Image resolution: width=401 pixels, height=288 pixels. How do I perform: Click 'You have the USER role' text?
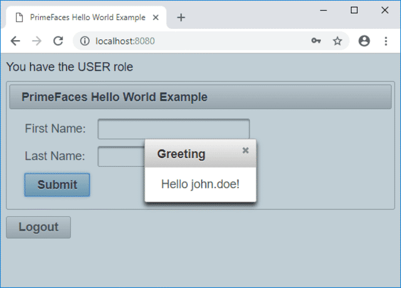coord(70,67)
